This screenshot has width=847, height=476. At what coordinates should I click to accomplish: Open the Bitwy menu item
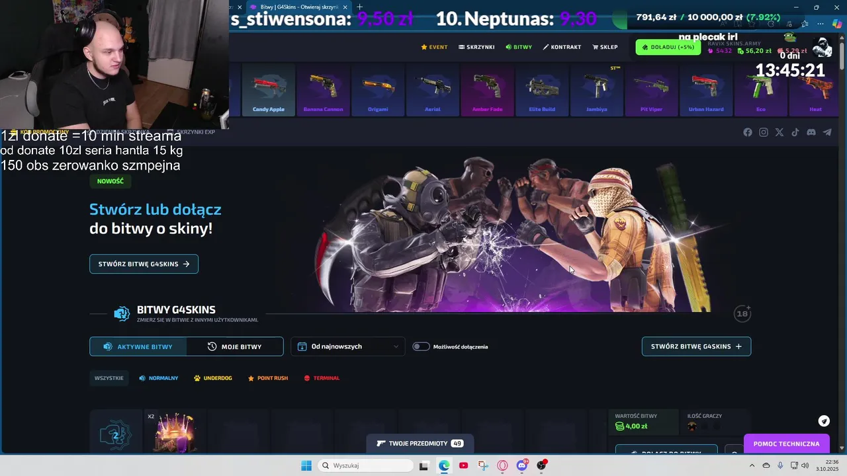[x=519, y=47]
